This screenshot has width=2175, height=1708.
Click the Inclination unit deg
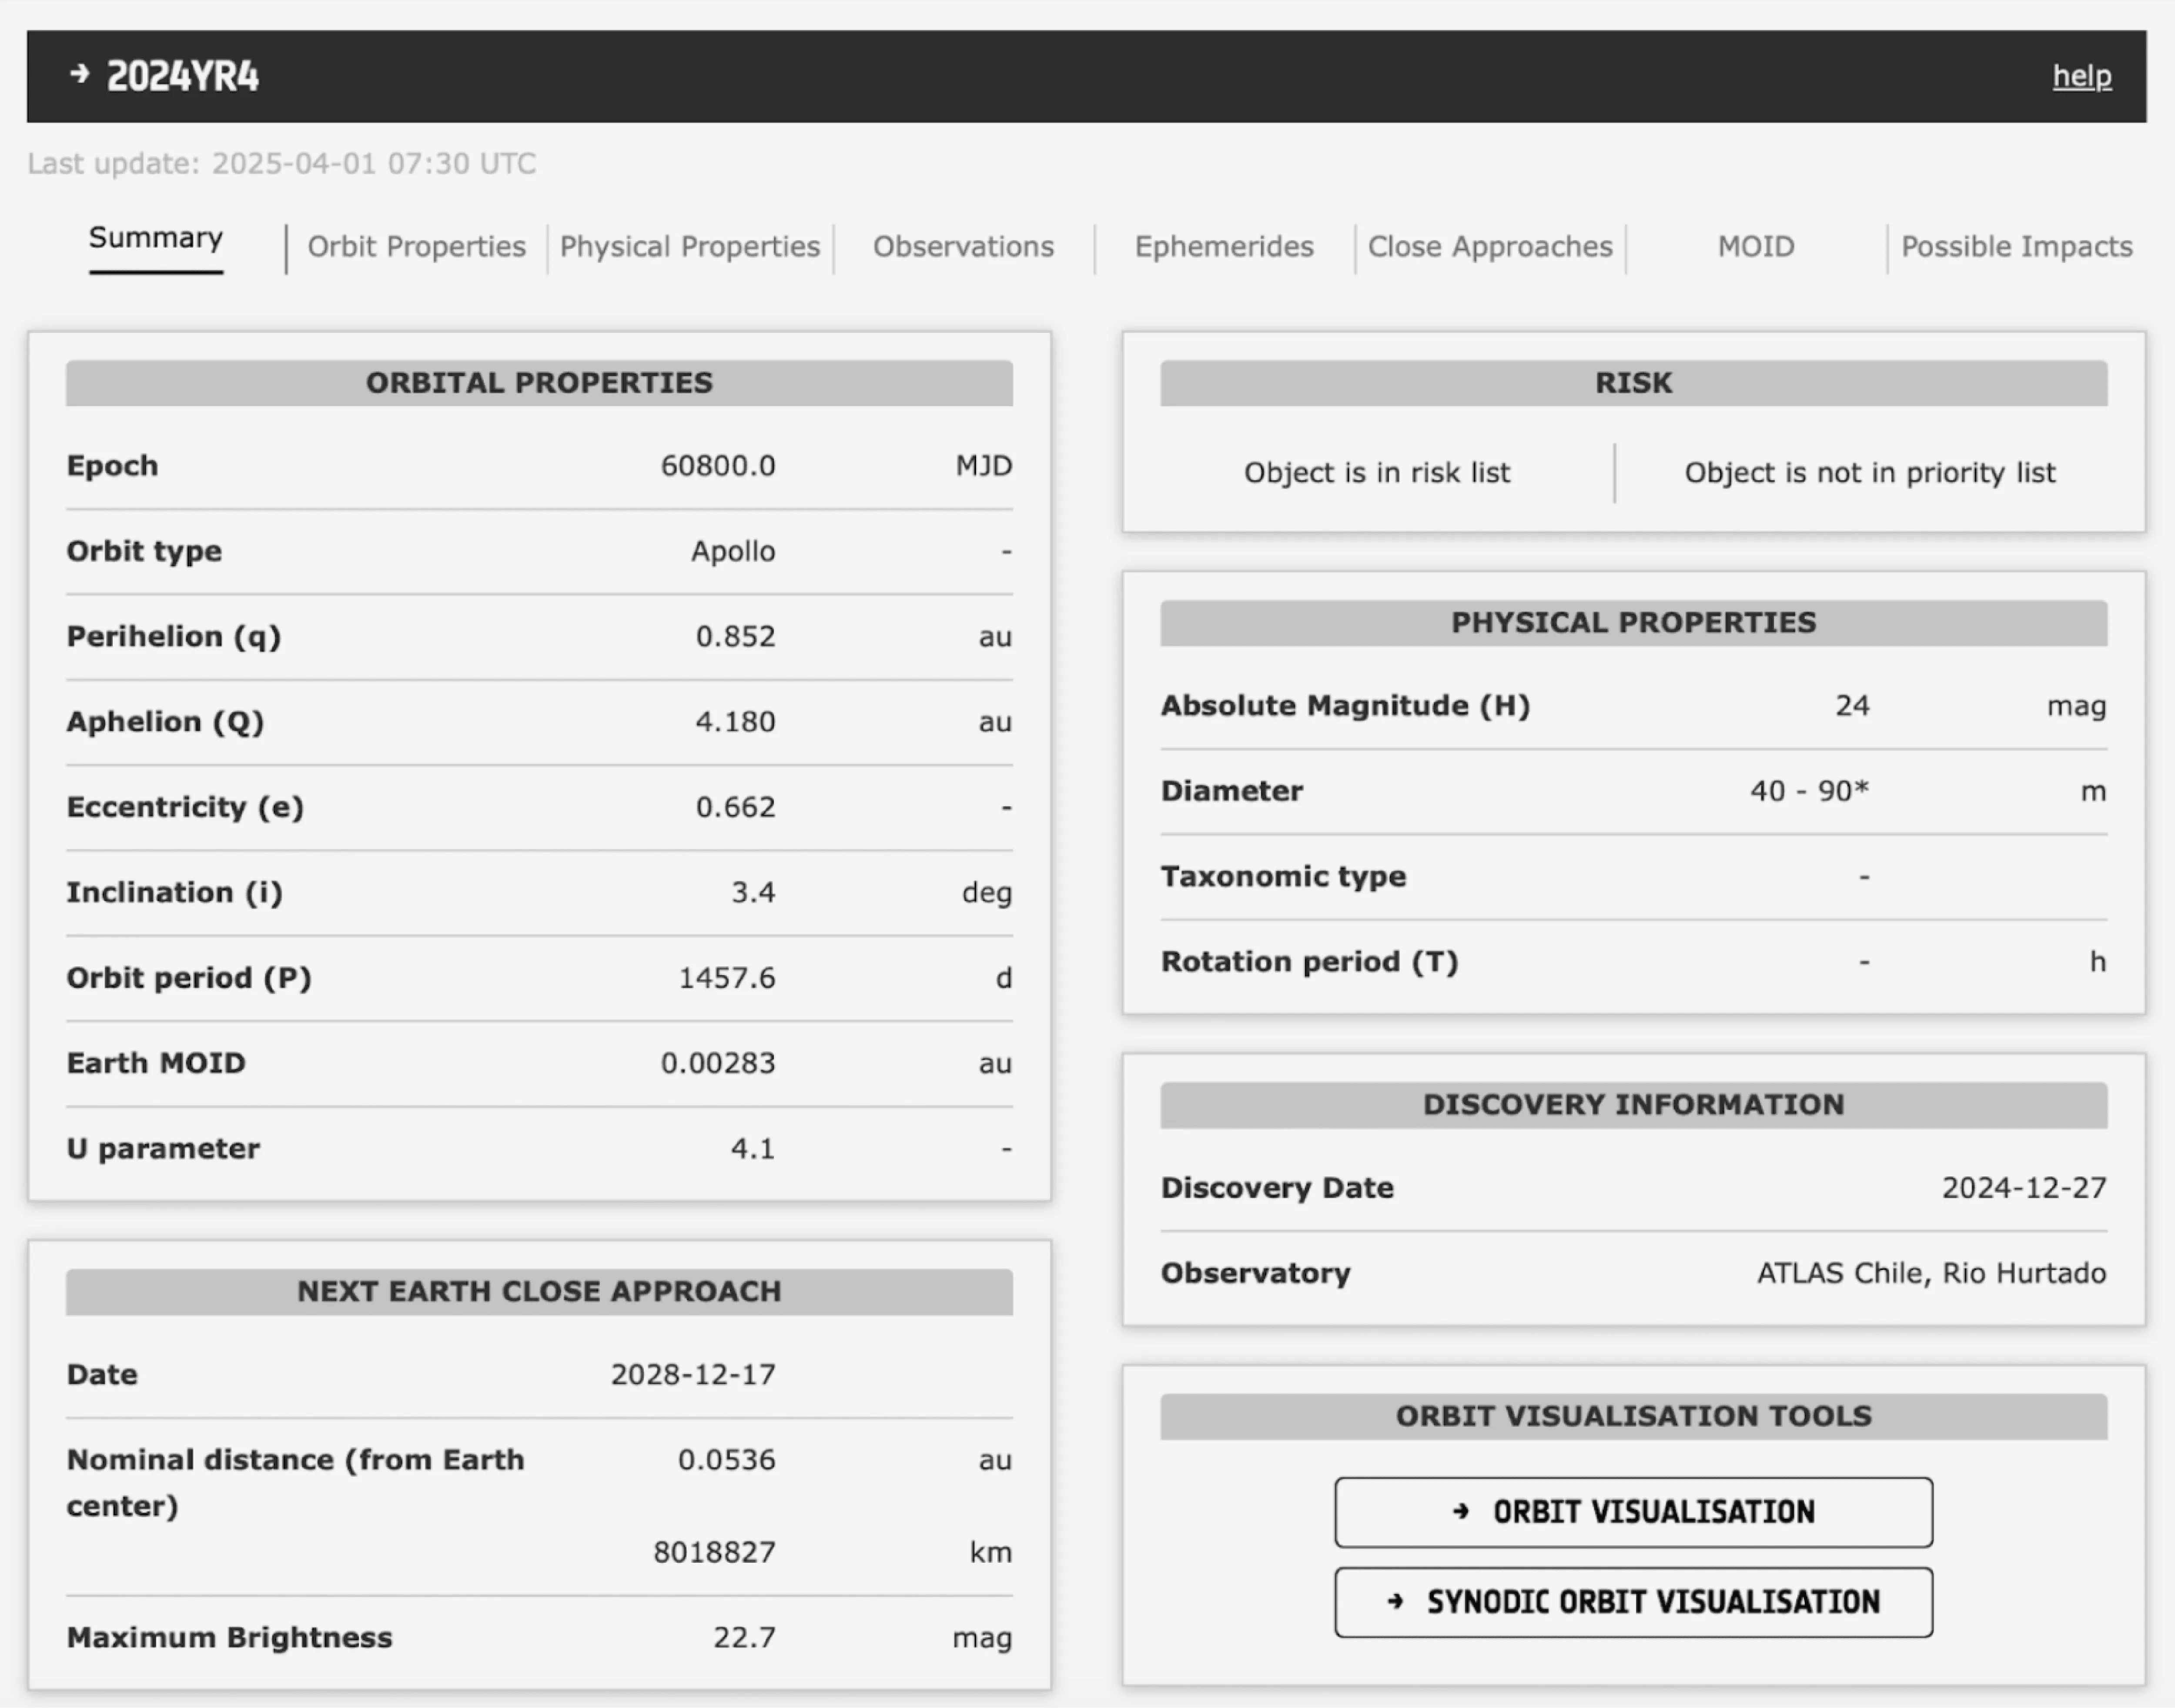987,893
